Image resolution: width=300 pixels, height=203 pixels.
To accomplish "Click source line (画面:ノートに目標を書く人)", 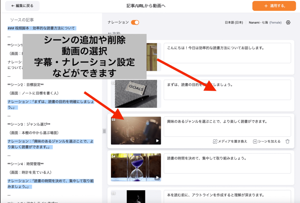I will point(34,93).
